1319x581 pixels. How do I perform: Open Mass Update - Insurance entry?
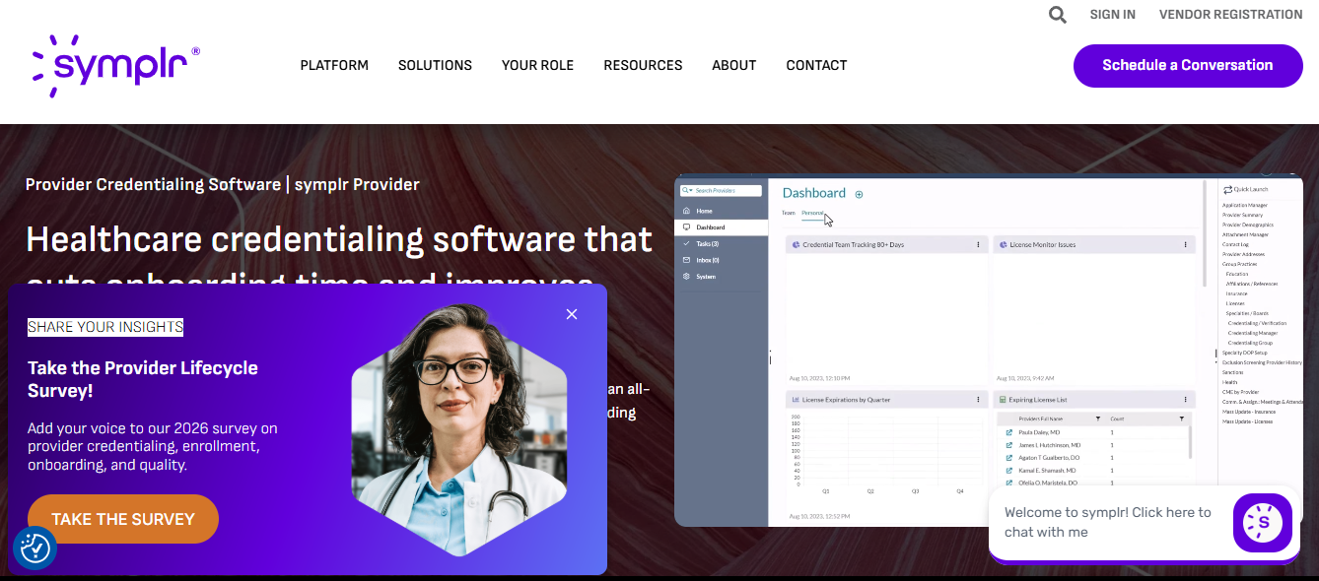(1249, 412)
